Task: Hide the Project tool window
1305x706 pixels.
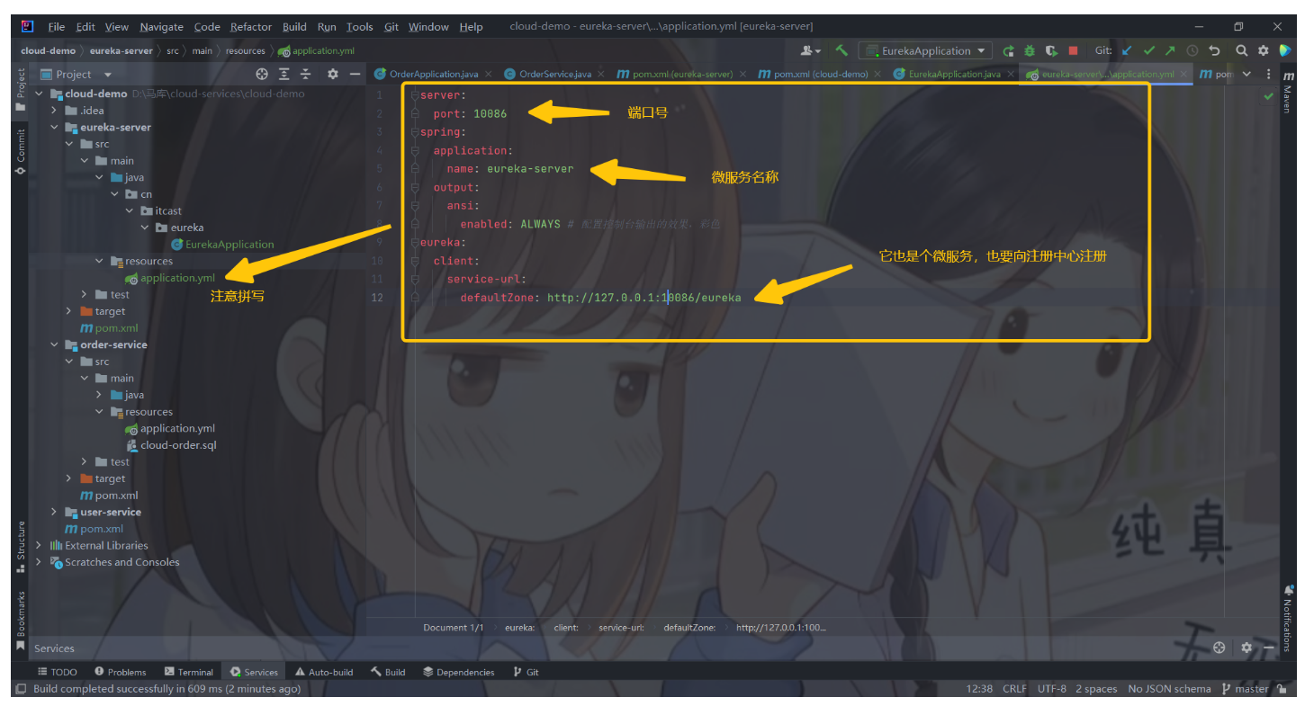Action: click(x=355, y=74)
